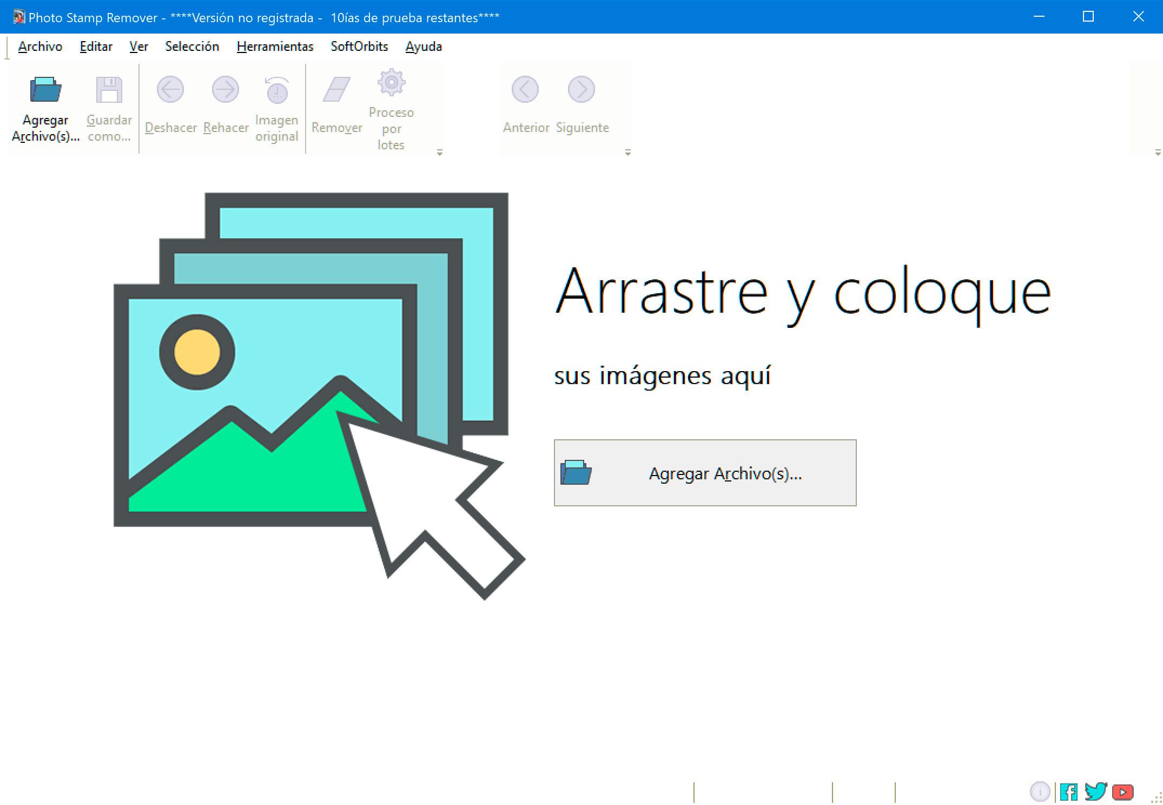This screenshot has width=1163, height=805.
Task: Click the Photo Stamp Remover app icon in title bar
Action: point(19,17)
